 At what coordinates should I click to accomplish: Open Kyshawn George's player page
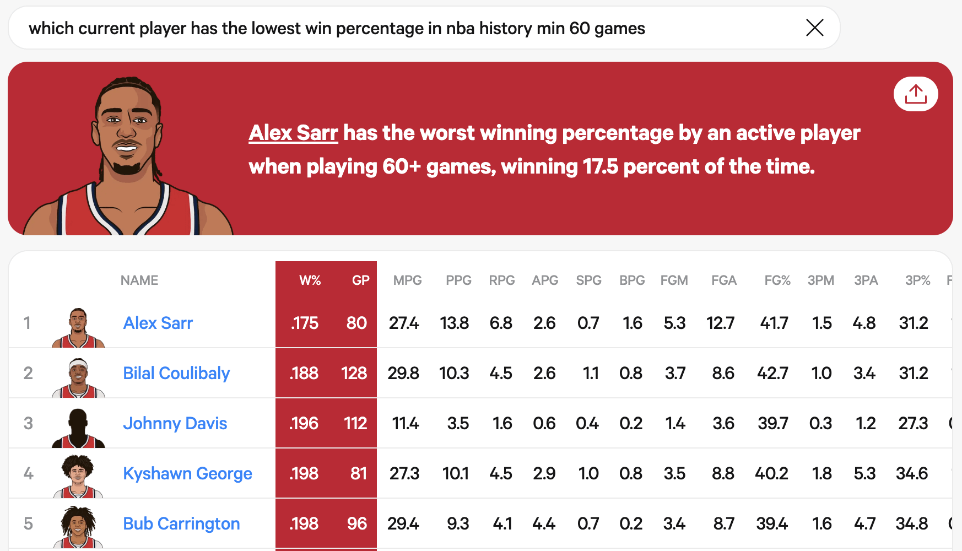[187, 473]
